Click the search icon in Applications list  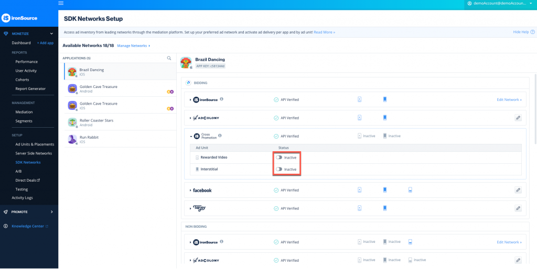tap(169, 58)
